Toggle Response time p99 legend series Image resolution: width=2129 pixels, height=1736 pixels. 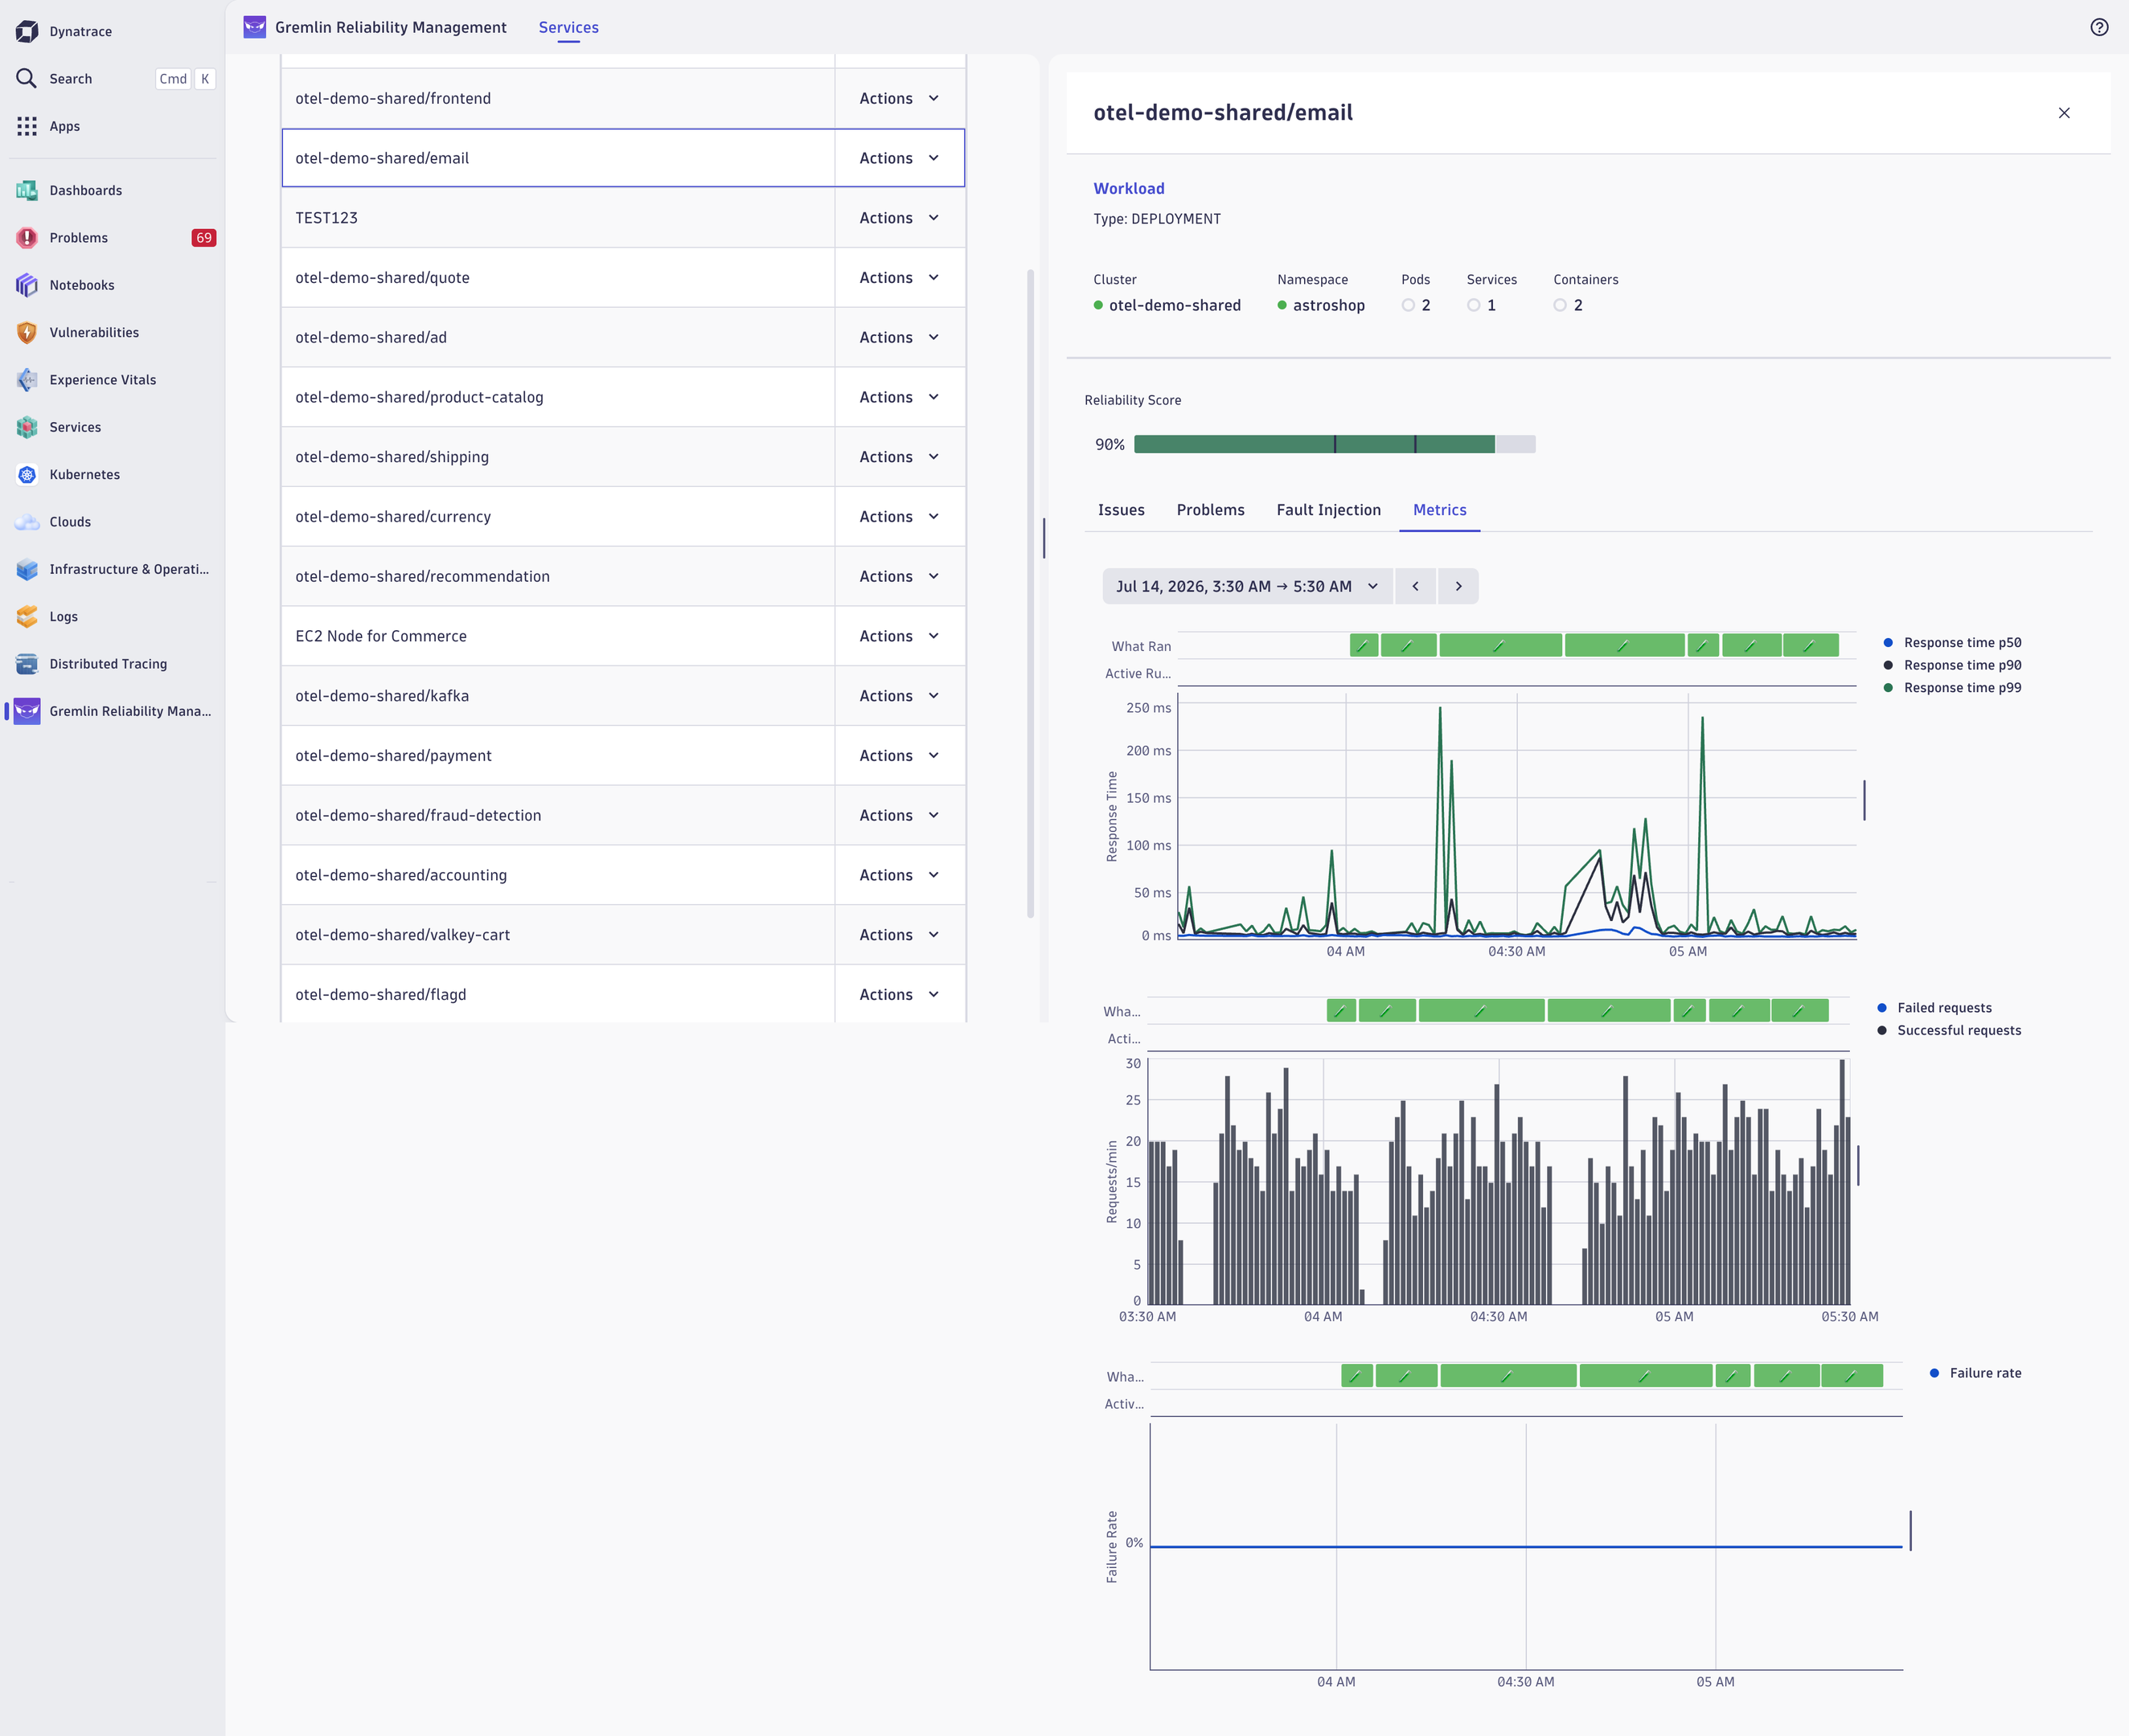click(x=1952, y=688)
